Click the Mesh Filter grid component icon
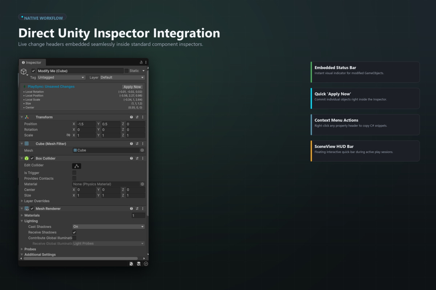This screenshot has height=290, width=436. point(27,144)
